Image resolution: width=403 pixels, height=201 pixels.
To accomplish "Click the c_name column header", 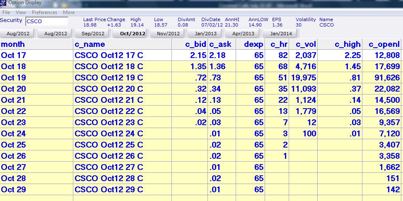I will 122,44.
